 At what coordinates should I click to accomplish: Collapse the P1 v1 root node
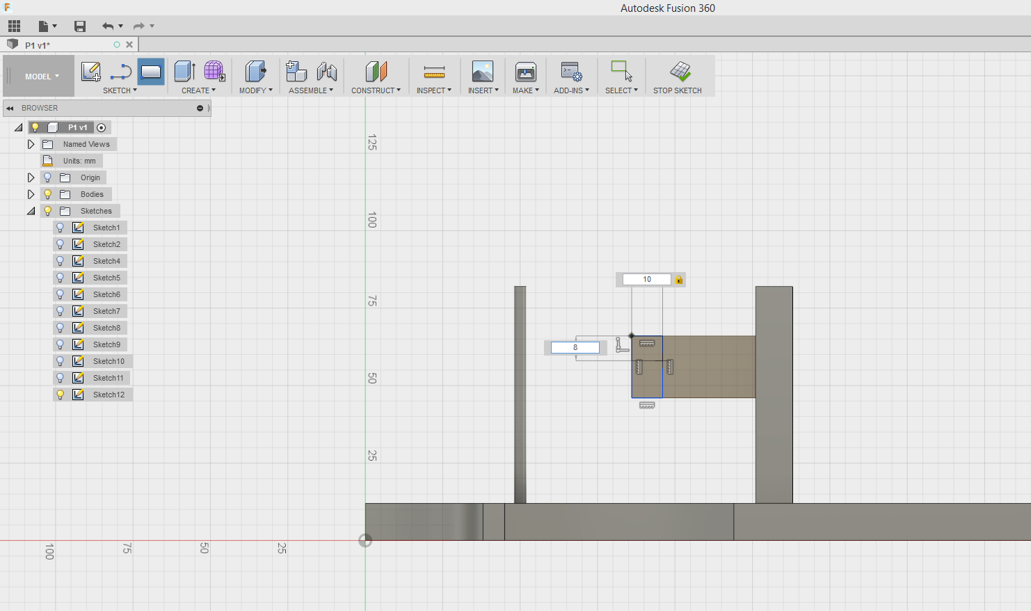(18, 127)
